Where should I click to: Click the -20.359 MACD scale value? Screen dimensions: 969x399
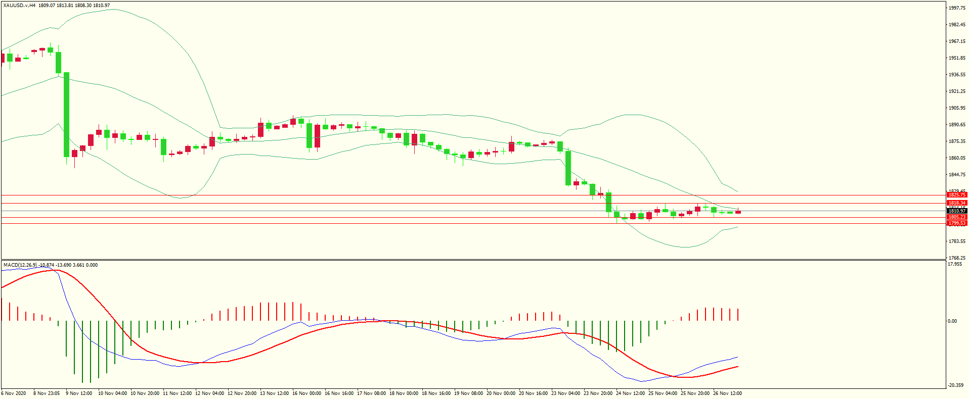pyautogui.click(x=956, y=385)
